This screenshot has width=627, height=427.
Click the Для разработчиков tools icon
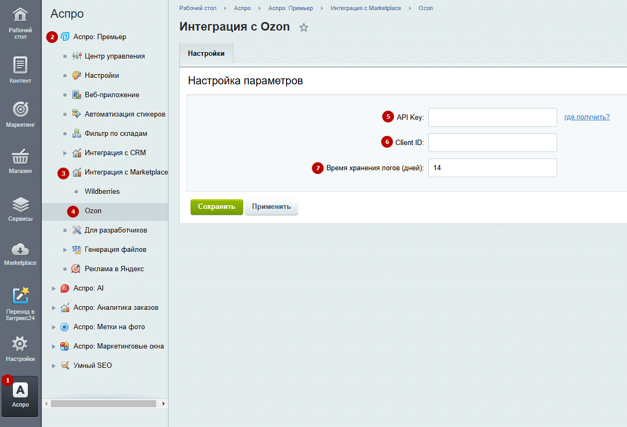[77, 230]
